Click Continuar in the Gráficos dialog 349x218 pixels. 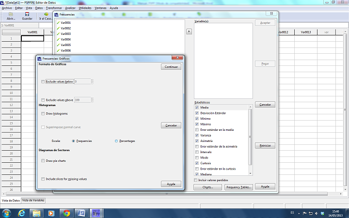171,67
